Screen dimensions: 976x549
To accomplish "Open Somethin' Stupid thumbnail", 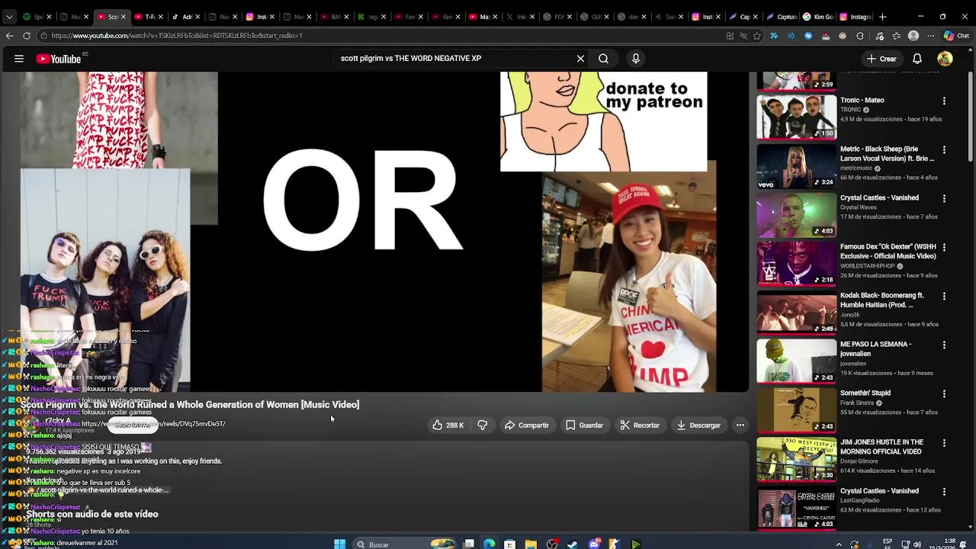I will point(796,409).
